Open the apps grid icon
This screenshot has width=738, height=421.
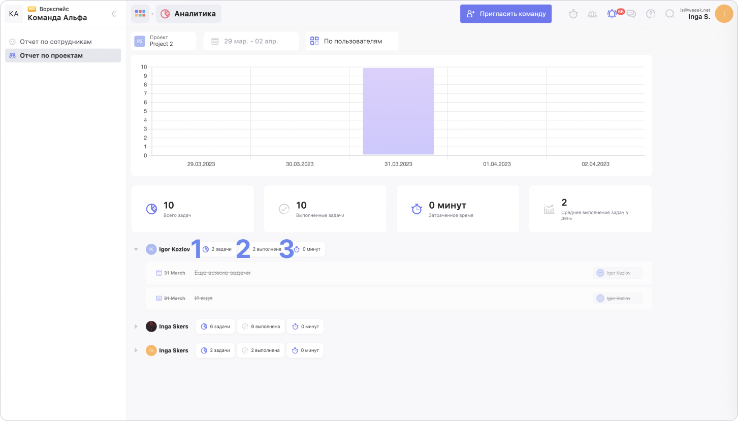(x=140, y=14)
